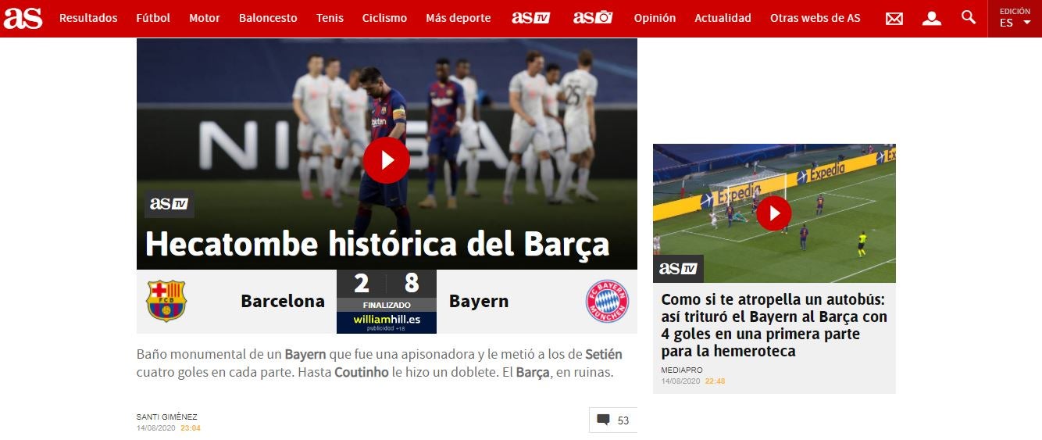Select the Fútbol menu item
The height and width of the screenshot is (440, 1042).
(x=152, y=18)
